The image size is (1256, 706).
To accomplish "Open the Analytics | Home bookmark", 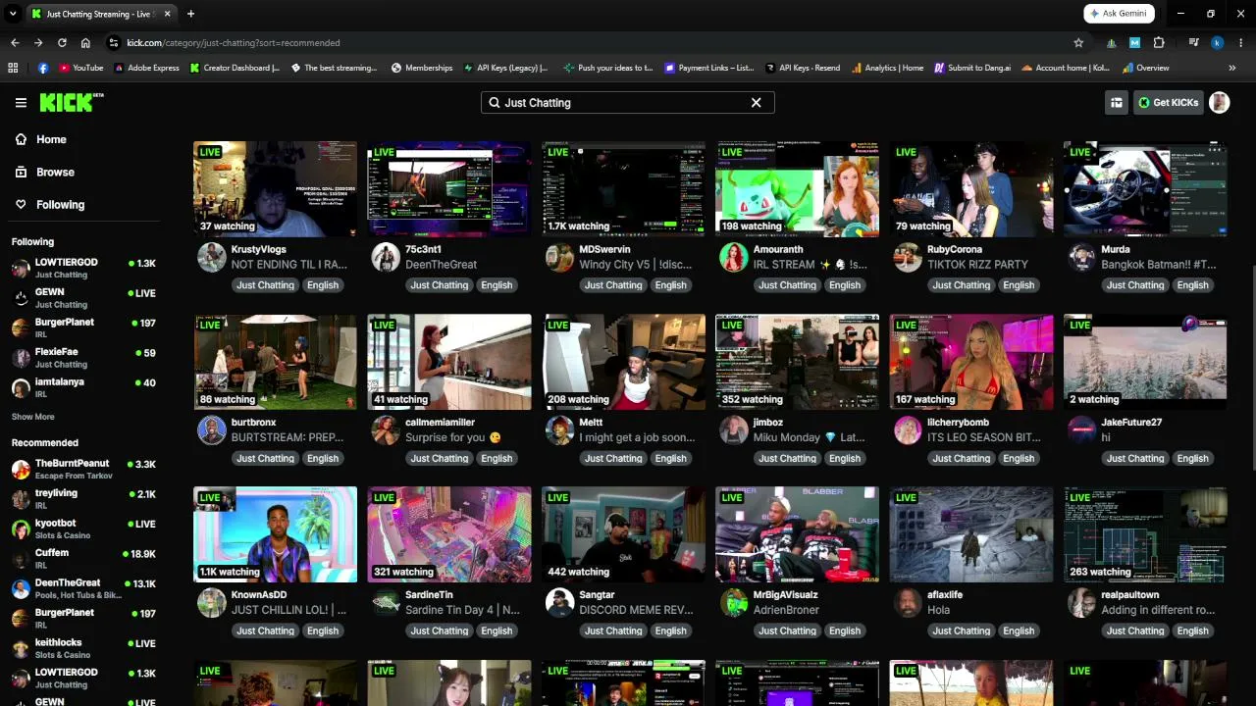I will pyautogui.click(x=887, y=68).
